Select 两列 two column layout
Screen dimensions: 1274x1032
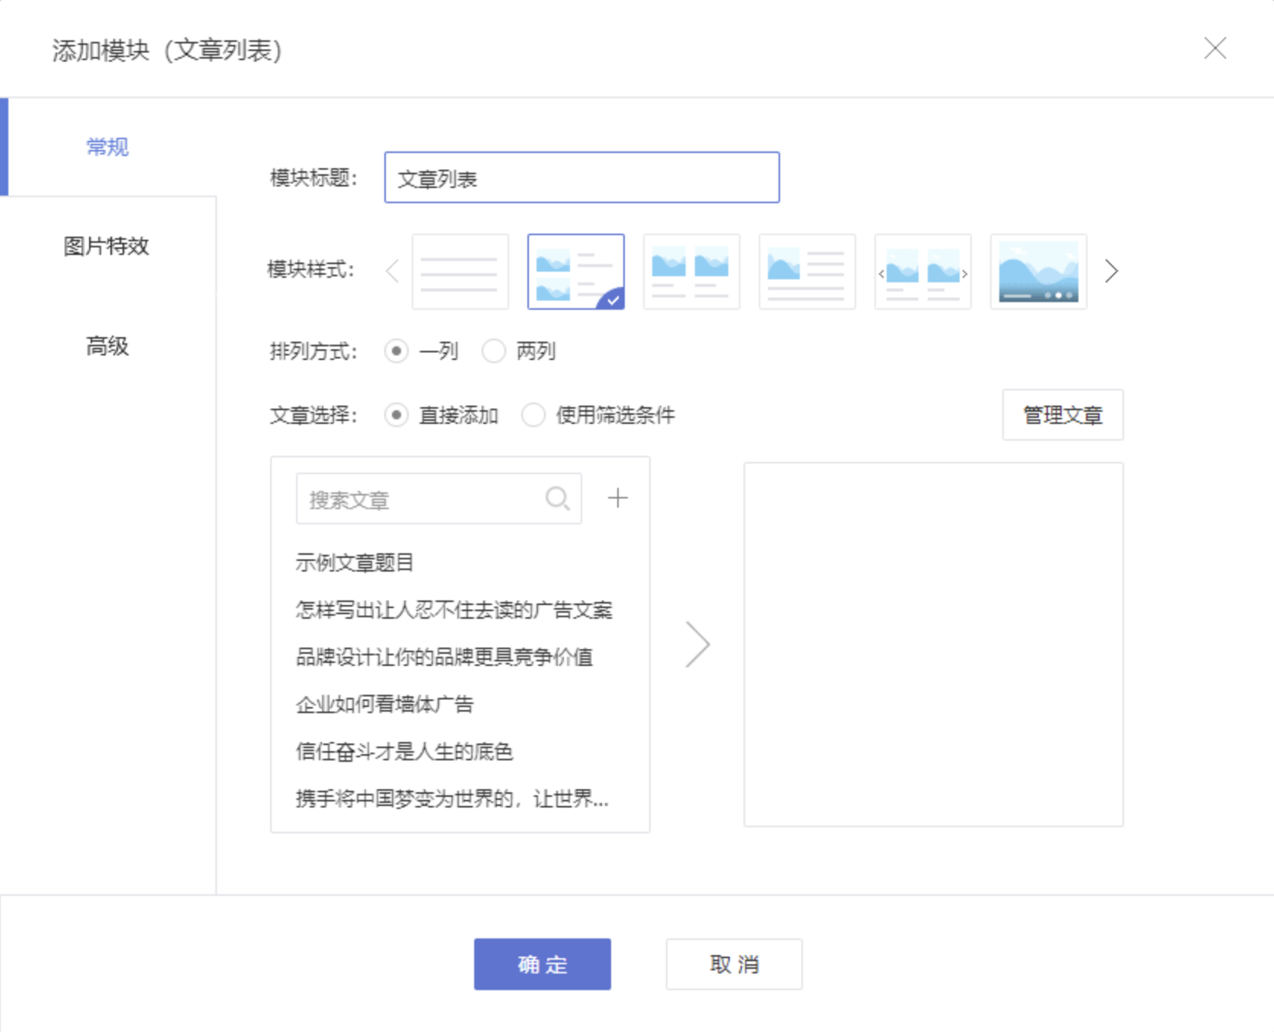point(494,351)
